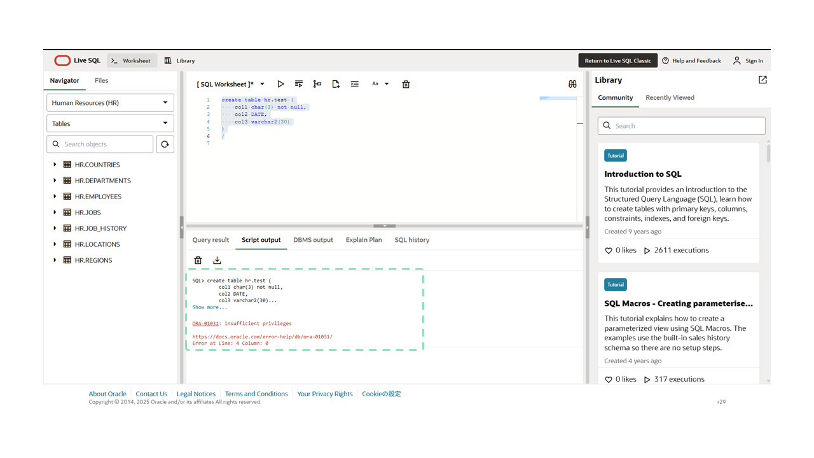Screen dimensions: 814x458
Task: Open the docs.oracle.com error-help URL
Action: (x=262, y=337)
